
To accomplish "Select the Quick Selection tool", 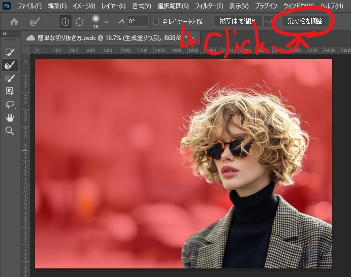I will click(10, 52).
